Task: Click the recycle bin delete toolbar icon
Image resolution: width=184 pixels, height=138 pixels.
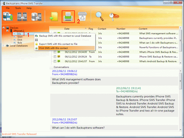Action: [82, 17]
